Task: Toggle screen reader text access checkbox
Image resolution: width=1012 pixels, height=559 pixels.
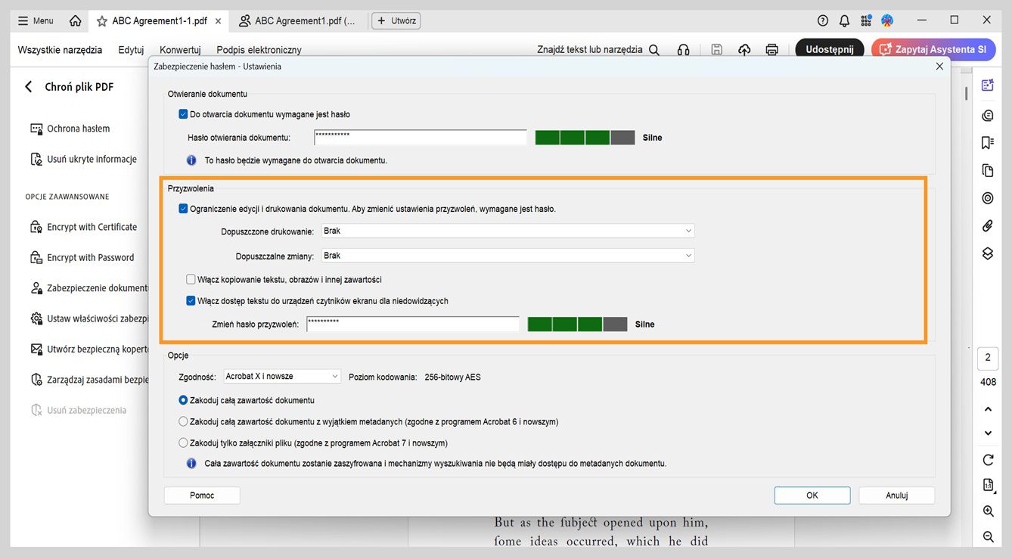Action: tap(191, 301)
